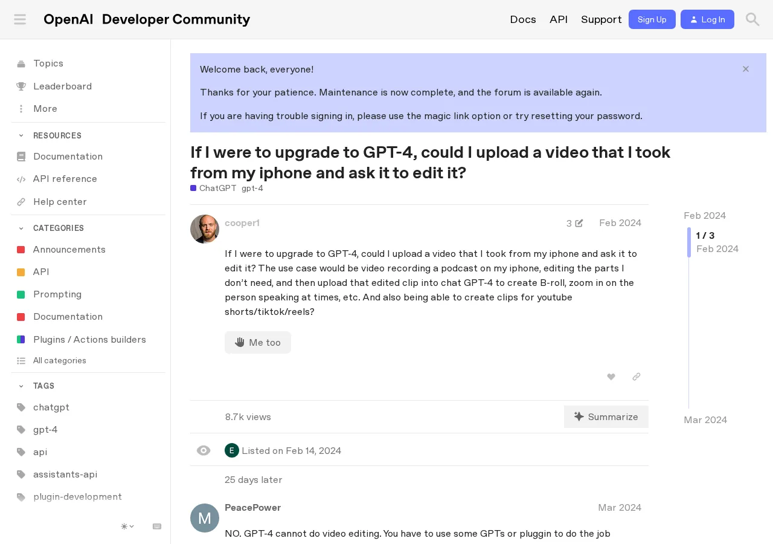Click the Log In button
This screenshot has height=544, width=773.
point(707,19)
